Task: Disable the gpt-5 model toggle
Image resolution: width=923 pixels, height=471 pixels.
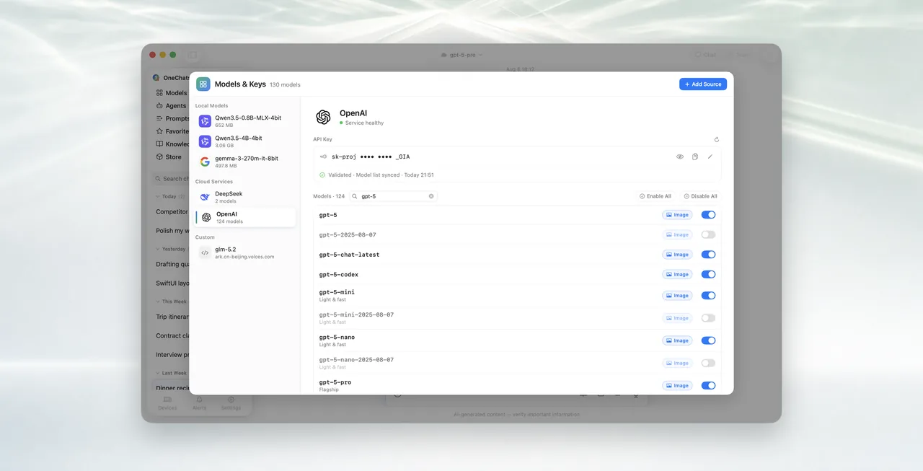Action: pos(708,215)
